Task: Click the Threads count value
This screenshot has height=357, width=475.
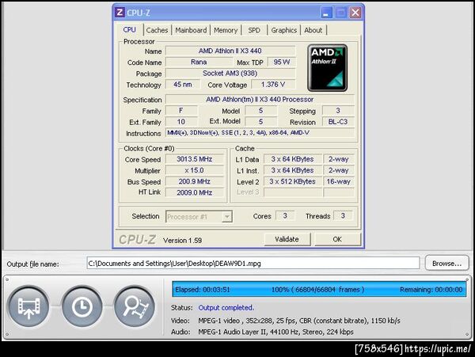Action: (x=343, y=215)
